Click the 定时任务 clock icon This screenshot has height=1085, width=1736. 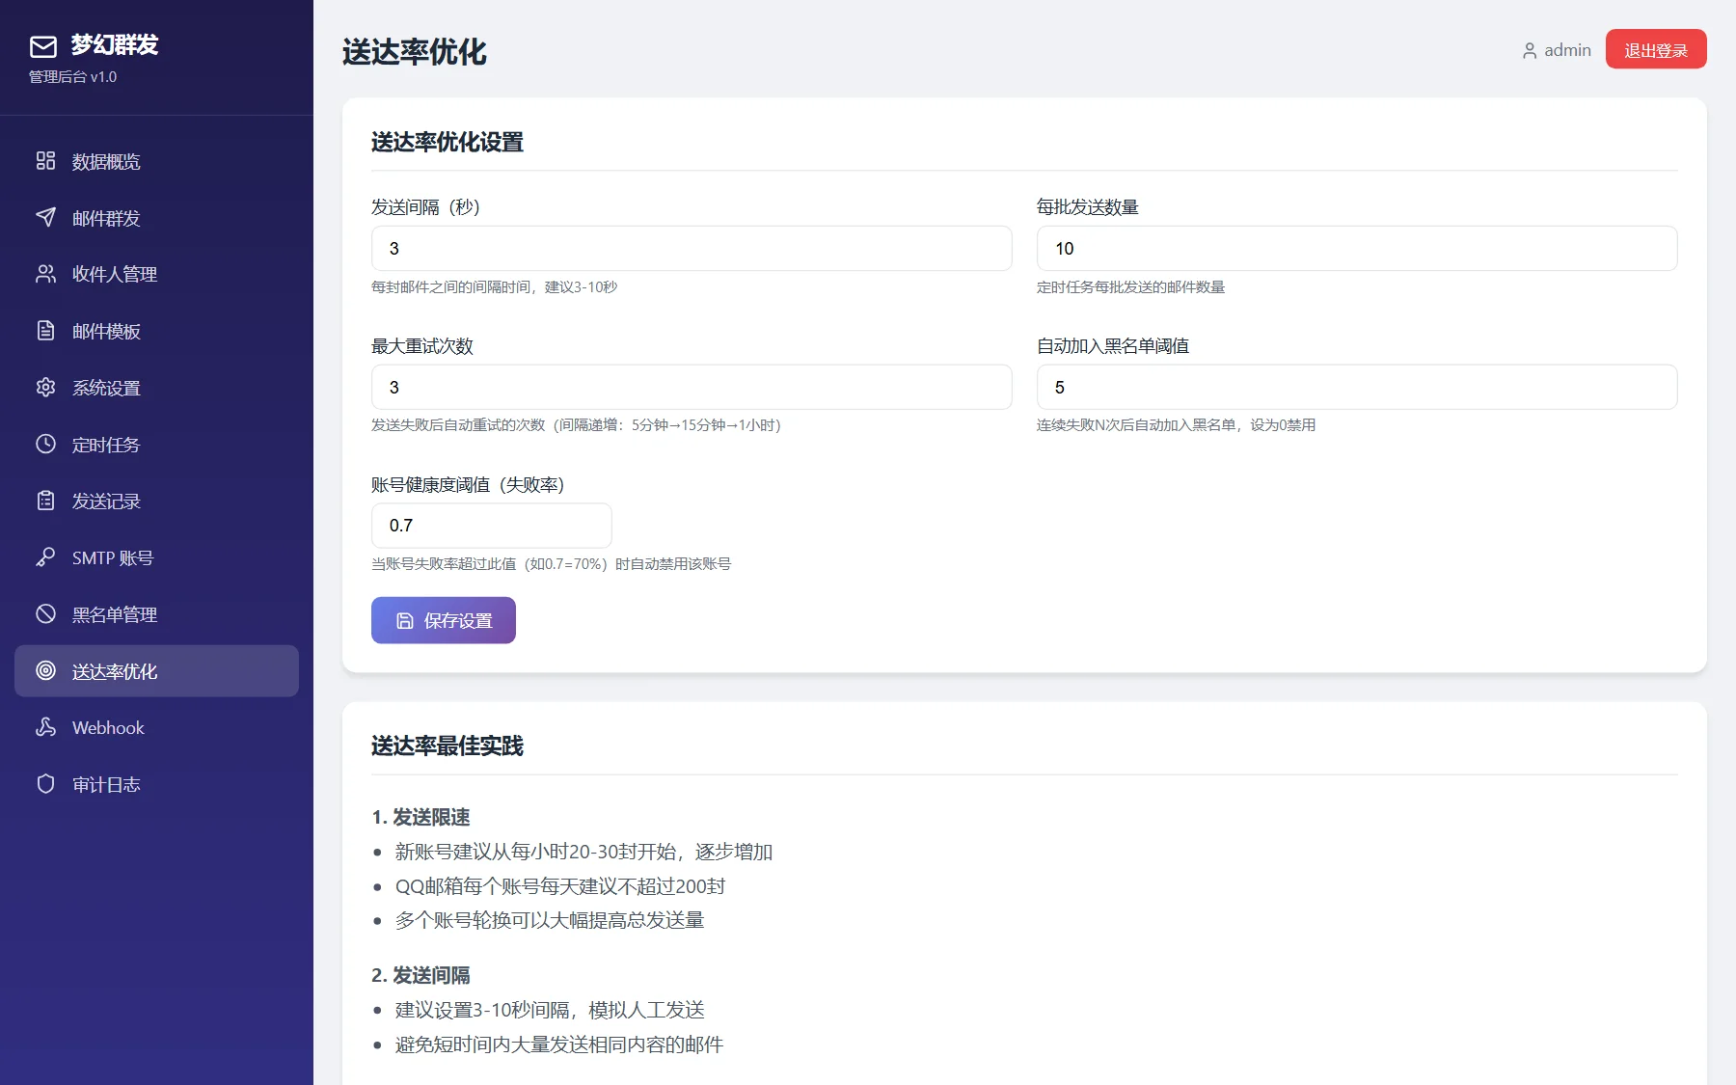pyautogui.click(x=45, y=444)
